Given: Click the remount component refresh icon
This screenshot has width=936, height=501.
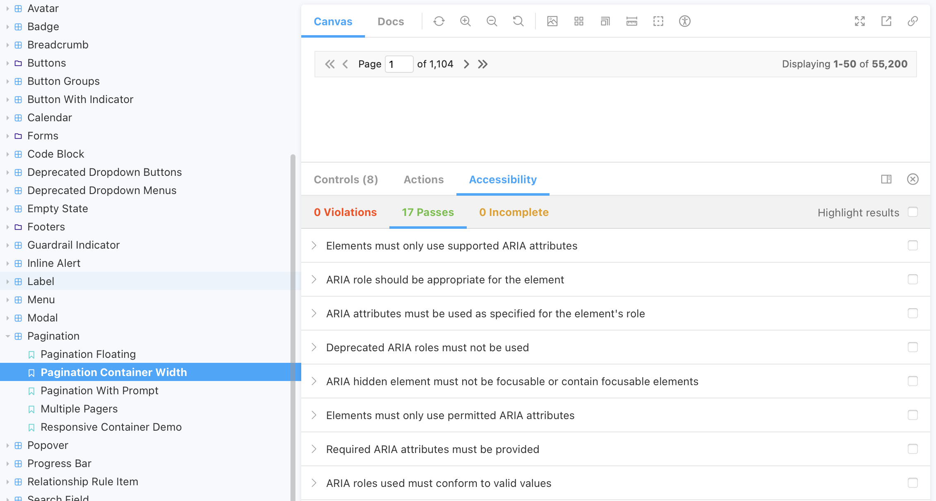Looking at the screenshot, I should 439,21.
